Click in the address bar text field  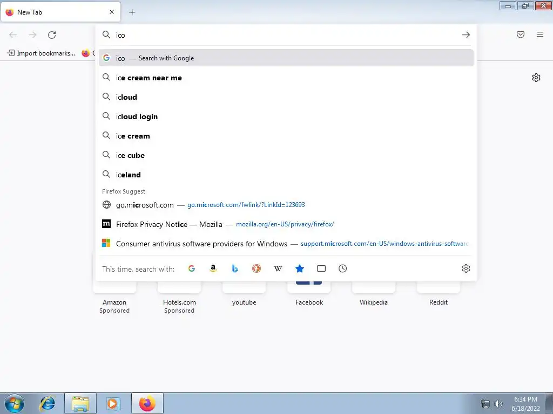click(286, 35)
